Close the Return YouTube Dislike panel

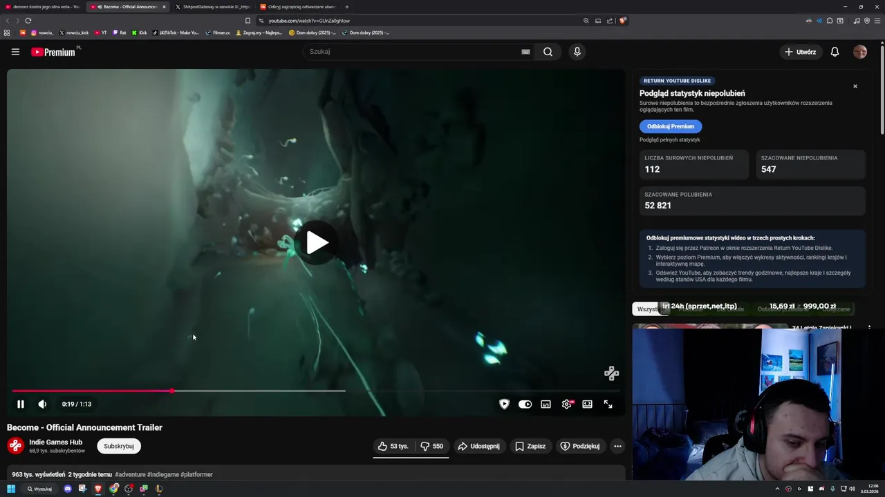click(x=855, y=86)
